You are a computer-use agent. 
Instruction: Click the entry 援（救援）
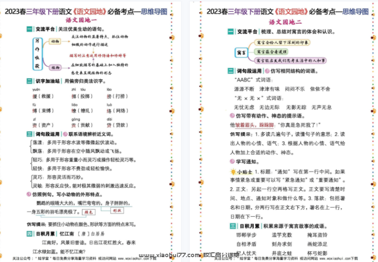pos(43,96)
